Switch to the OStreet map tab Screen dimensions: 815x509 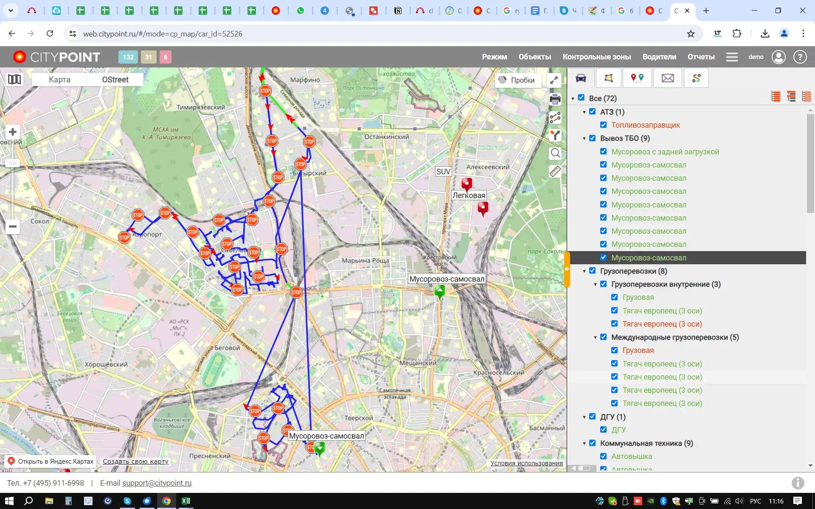click(x=115, y=79)
